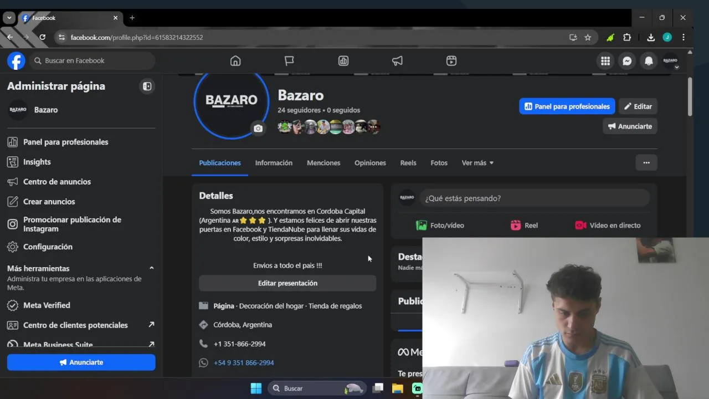Switch to the Información tab
Screen dimensions: 709x399
[x=274, y=163]
